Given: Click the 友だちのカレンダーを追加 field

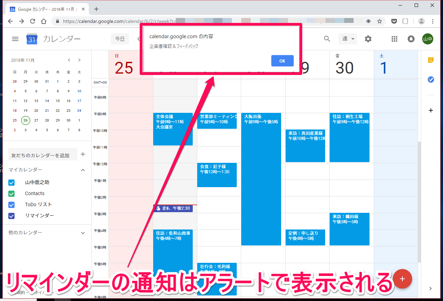Looking at the screenshot, I should click(43, 155).
